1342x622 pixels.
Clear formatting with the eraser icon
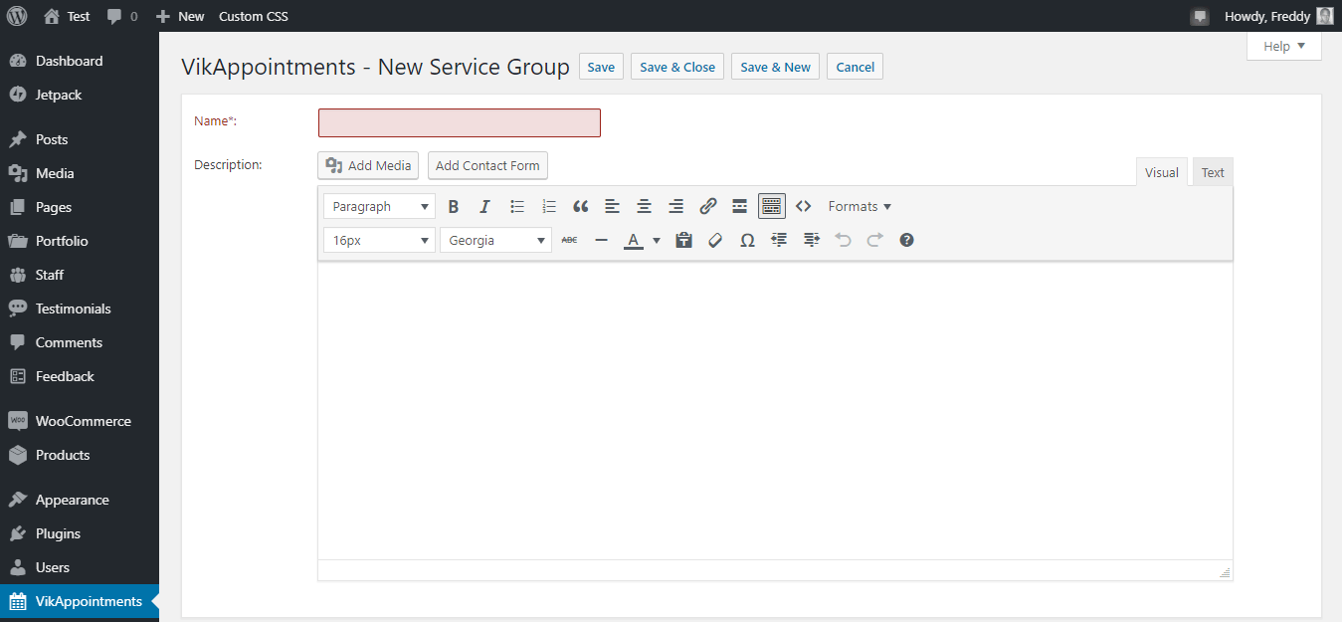click(715, 240)
